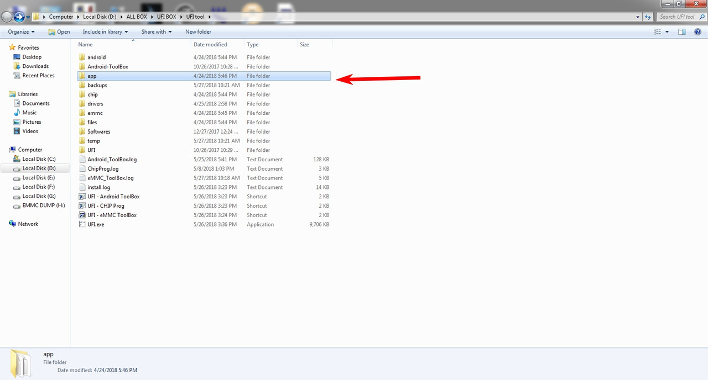Click the New folder button
The height and width of the screenshot is (380, 708).
pos(198,32)
